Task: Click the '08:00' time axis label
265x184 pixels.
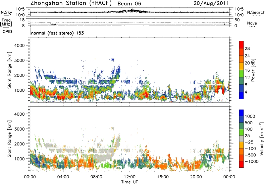Action: coord(96,177)
